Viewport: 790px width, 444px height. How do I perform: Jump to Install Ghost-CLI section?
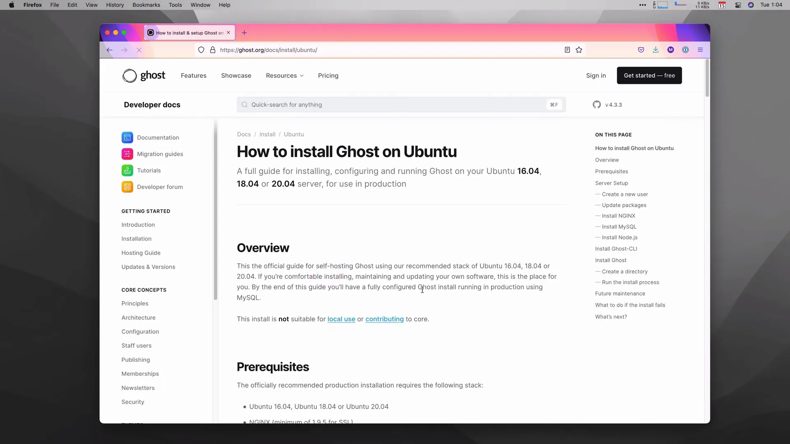(x=616, y=249)
